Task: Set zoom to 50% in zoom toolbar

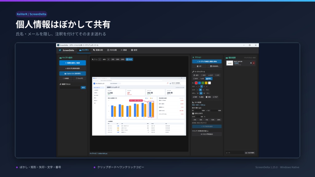Action: [x=113, y=59]
